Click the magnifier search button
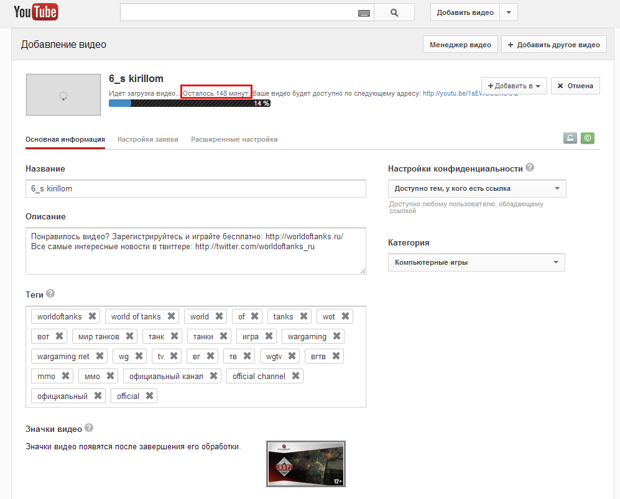The height and width of the screenshot is (499, 620). 394,12
